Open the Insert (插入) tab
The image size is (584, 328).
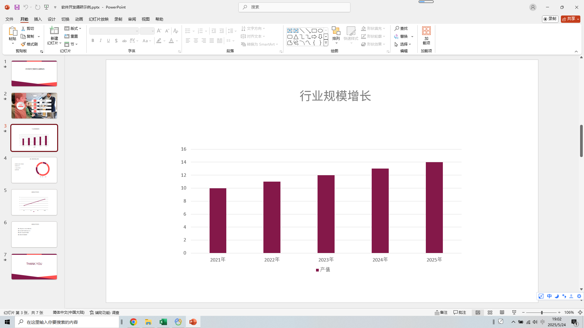tap(38, 19)
